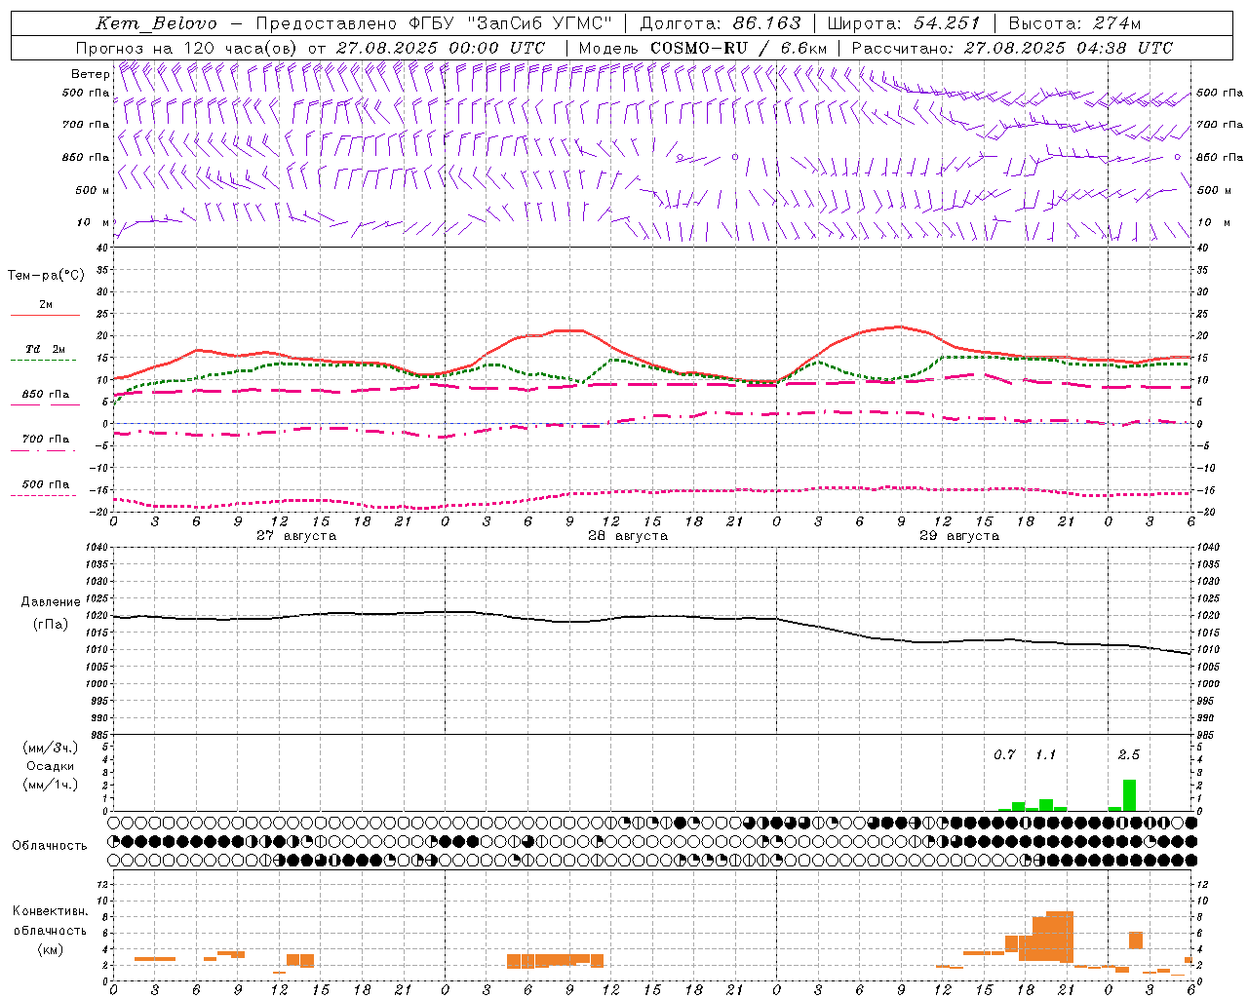
Task: Click the Долгота: 86.163 value
Action: [x=721, y=23]
